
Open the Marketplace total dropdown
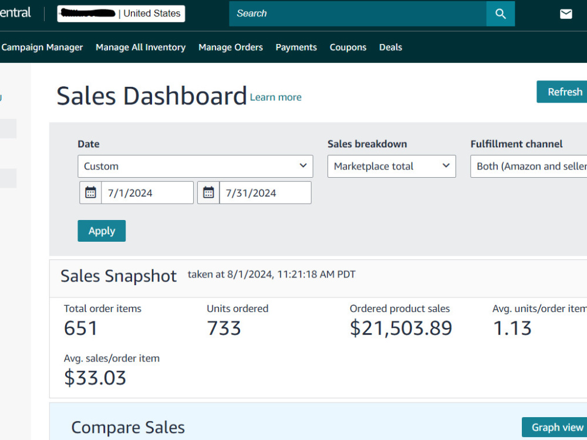(392, 166)
